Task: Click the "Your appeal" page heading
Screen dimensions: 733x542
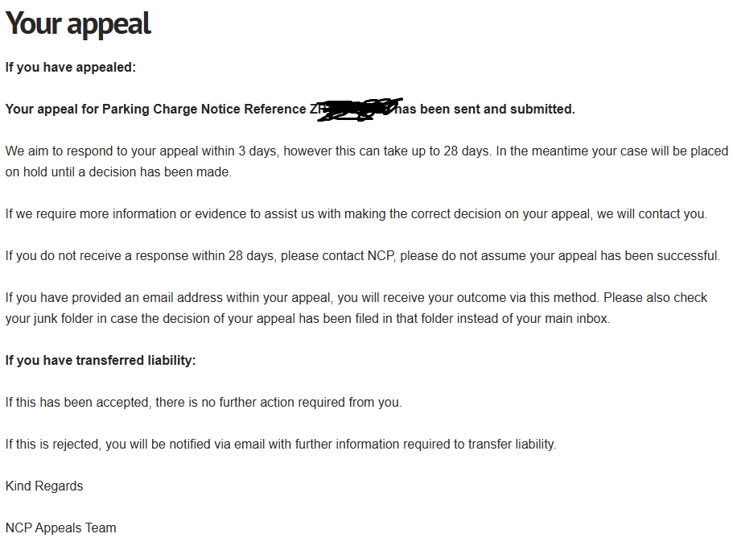Action: coord(78,24)
